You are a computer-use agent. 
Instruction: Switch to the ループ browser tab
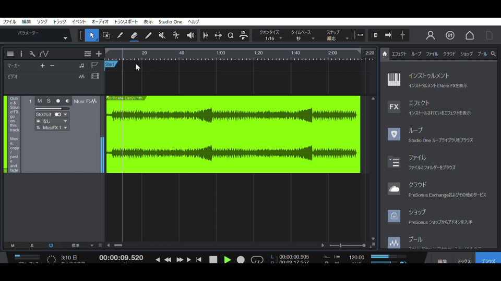coord(416,54)
